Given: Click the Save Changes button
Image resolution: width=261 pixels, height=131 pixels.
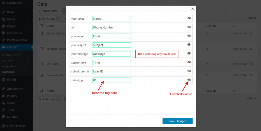Looking at the screenshot, I should pyautogui.click(x=177, y=121).
